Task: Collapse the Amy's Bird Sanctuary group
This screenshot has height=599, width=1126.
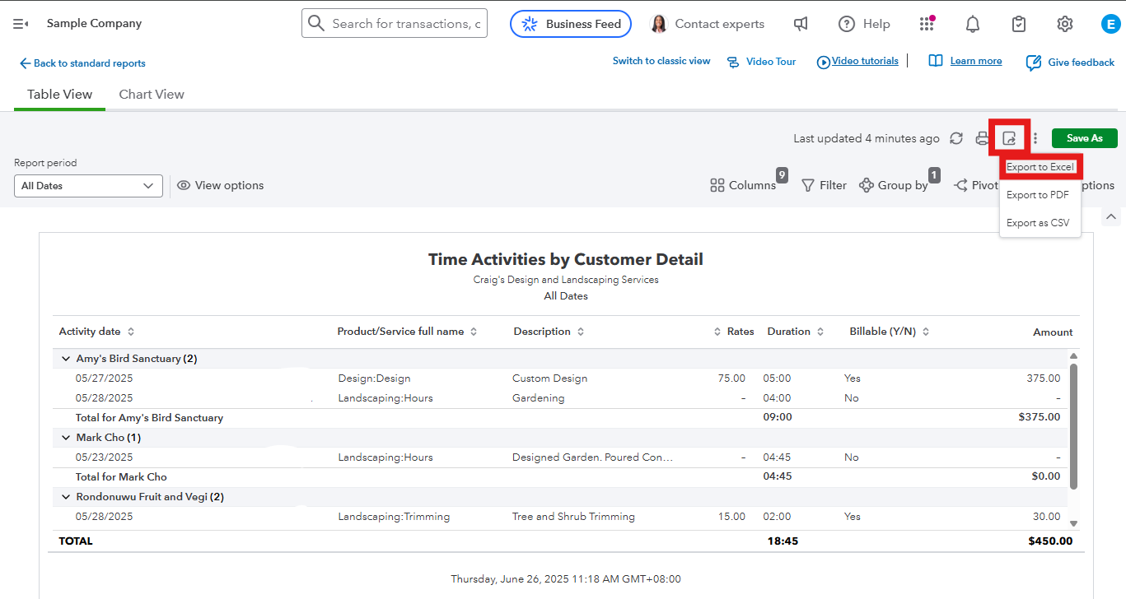Action: coord(65,359)
